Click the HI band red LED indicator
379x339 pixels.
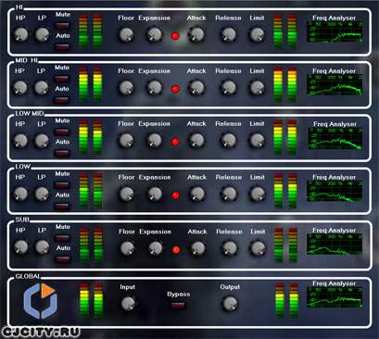click(175, 36)
